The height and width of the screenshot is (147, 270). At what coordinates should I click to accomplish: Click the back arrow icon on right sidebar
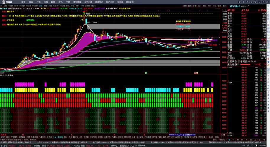pos(268,6)
